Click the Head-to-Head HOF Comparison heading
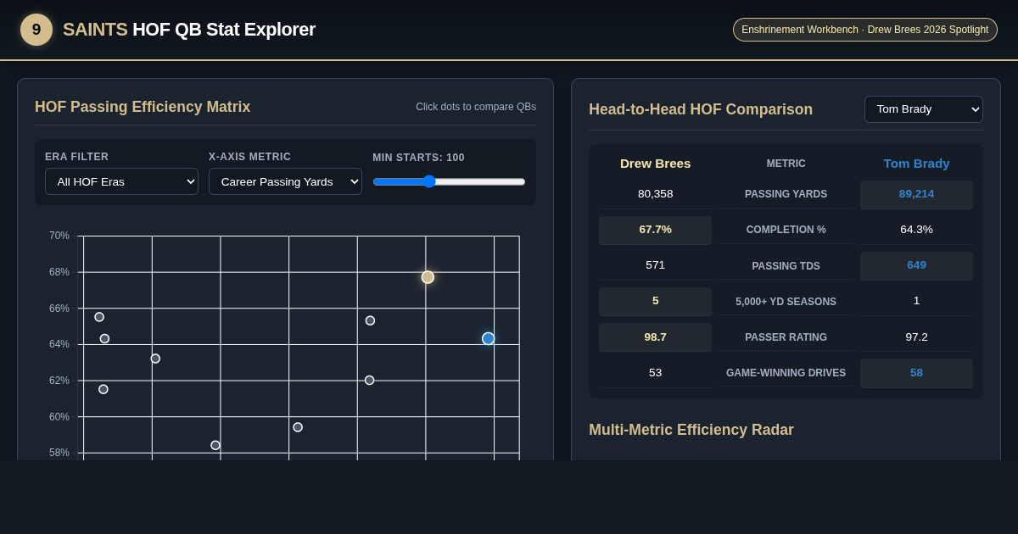 (701, 109)
